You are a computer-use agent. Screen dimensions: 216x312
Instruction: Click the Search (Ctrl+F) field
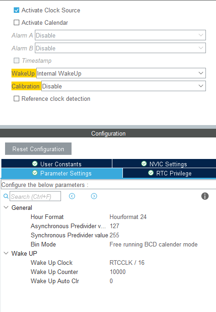pyautogui.click(x=35, y=196)
